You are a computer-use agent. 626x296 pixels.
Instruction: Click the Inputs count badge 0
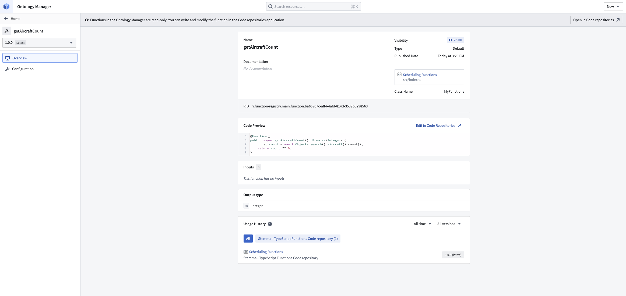[259, 167]
